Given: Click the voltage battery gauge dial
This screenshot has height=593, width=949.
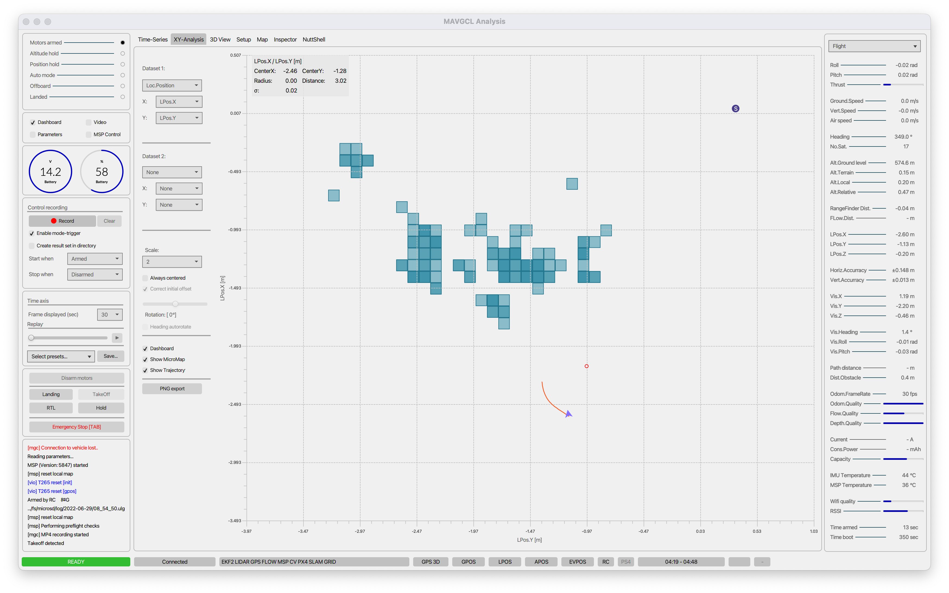Looking at the screenshot, I should click(x=51, y=171).
